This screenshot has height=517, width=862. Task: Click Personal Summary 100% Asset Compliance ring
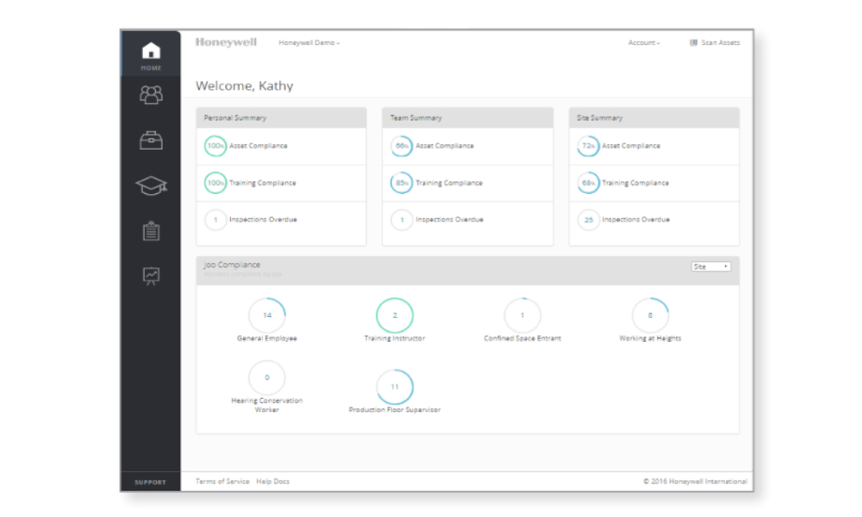pos(215,146)
